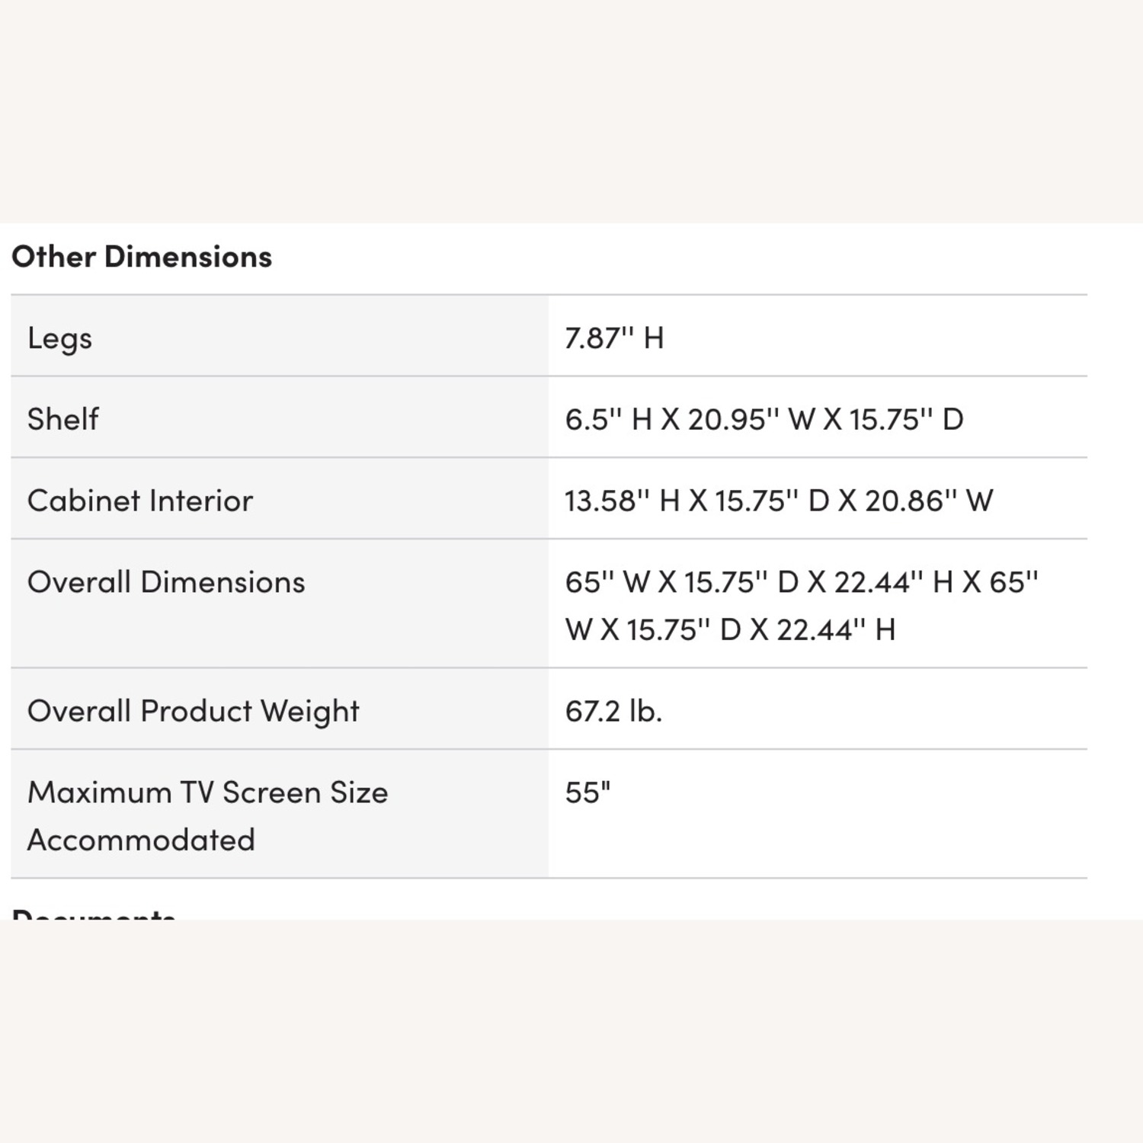Click the 67.2 lb. weight value
1143x1143 pixels.
click(613, 711)
